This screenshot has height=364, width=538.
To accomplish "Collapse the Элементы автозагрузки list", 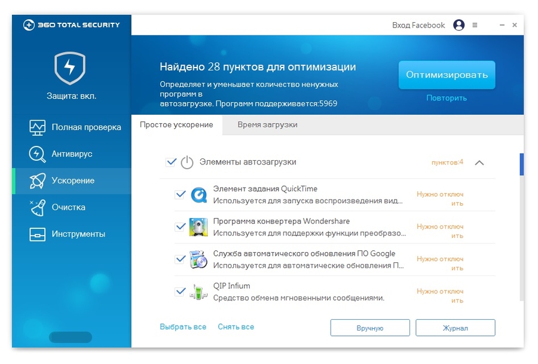I will point(479,161).
